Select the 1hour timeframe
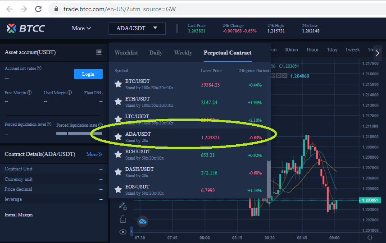 313,50
